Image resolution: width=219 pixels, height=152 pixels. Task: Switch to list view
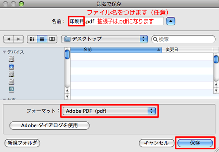coord(42,39)
